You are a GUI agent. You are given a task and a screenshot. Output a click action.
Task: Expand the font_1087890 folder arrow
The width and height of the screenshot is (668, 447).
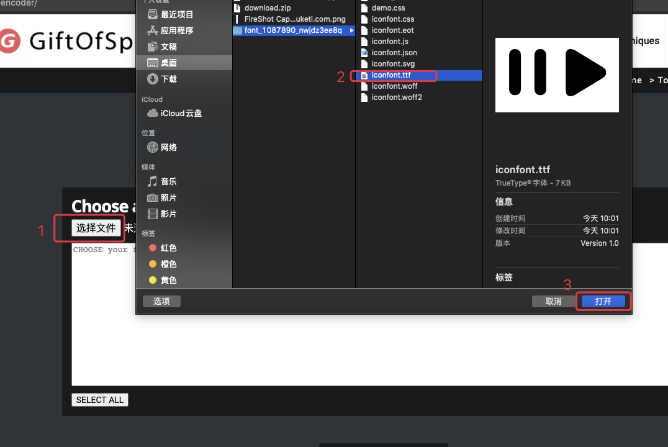click(x=352, y=30)
